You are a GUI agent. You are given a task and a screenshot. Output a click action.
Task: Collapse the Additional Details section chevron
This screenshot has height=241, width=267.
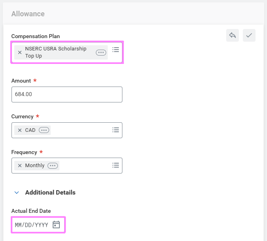[17, 193]
